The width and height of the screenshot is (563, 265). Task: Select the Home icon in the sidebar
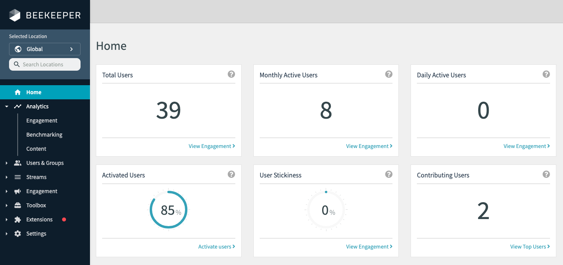[x=18, y=92]
